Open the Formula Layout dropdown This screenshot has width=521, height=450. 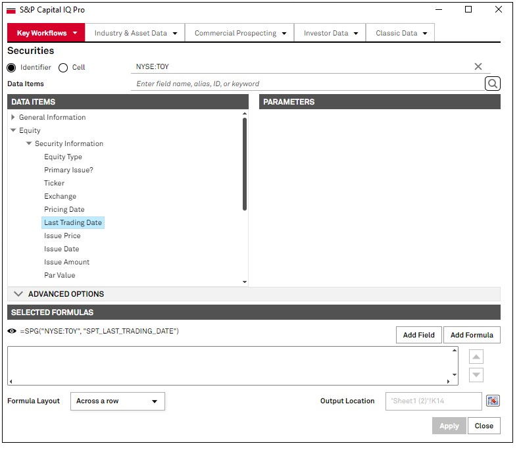pyautogui.click(x=117, y=401)
